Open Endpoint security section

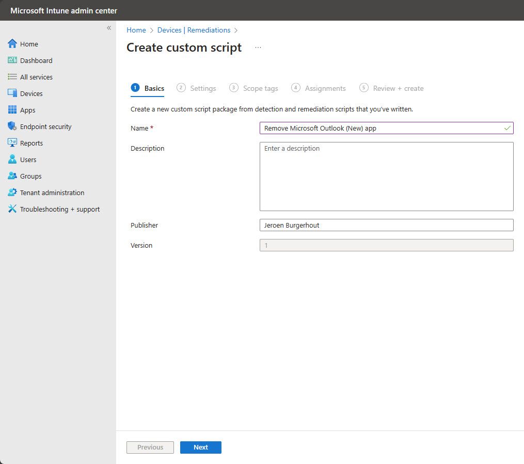tap(46, 126)
